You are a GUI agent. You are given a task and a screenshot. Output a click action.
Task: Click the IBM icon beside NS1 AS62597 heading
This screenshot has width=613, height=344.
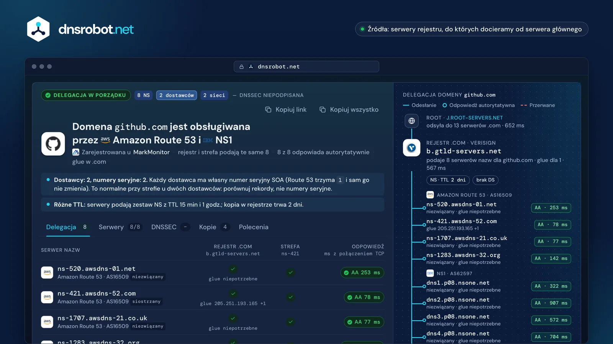pos(430,273)
